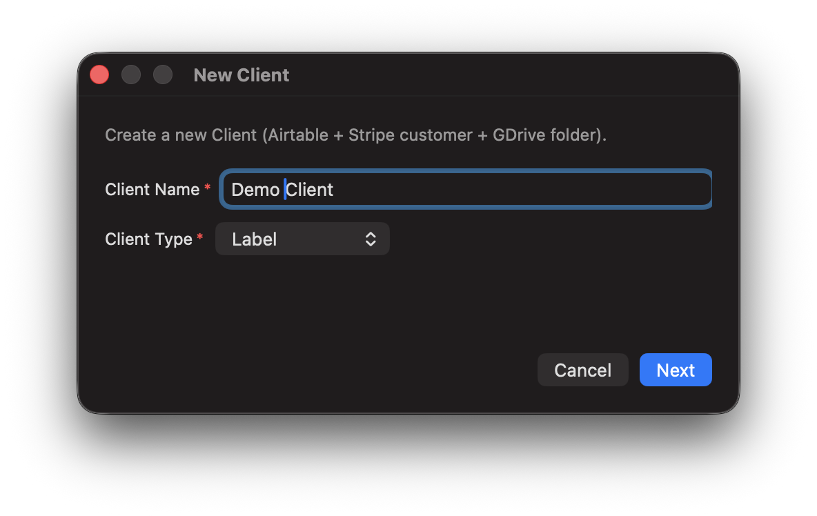The width and height of the screenshot is (817, 516).
Task: Click the Client Type label
Action: 148,239
